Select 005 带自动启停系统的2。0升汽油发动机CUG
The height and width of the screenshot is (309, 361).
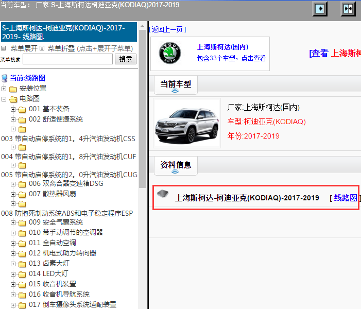(x=69, y=175)
